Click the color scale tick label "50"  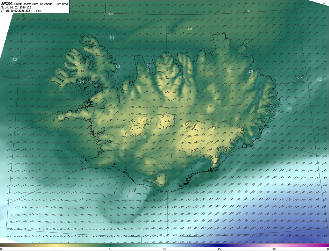tap(327, 249)
